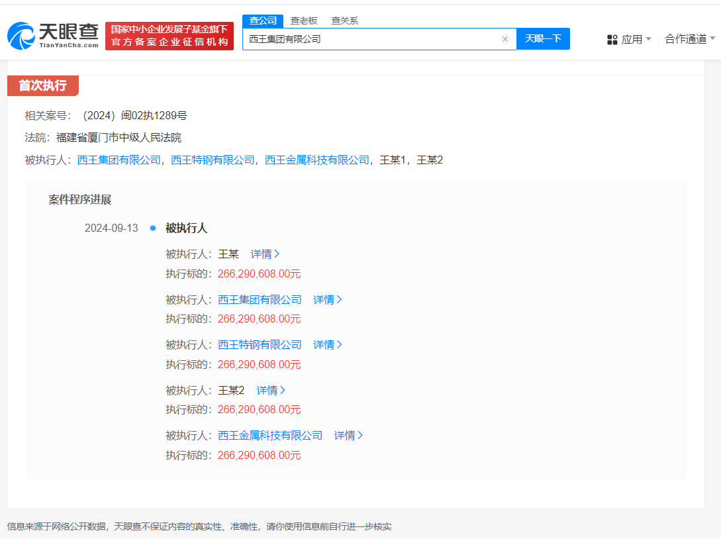This screenshot has height=539, width=721.
Task: Switch to the 查公司 tab
Action: click(263, 21)
